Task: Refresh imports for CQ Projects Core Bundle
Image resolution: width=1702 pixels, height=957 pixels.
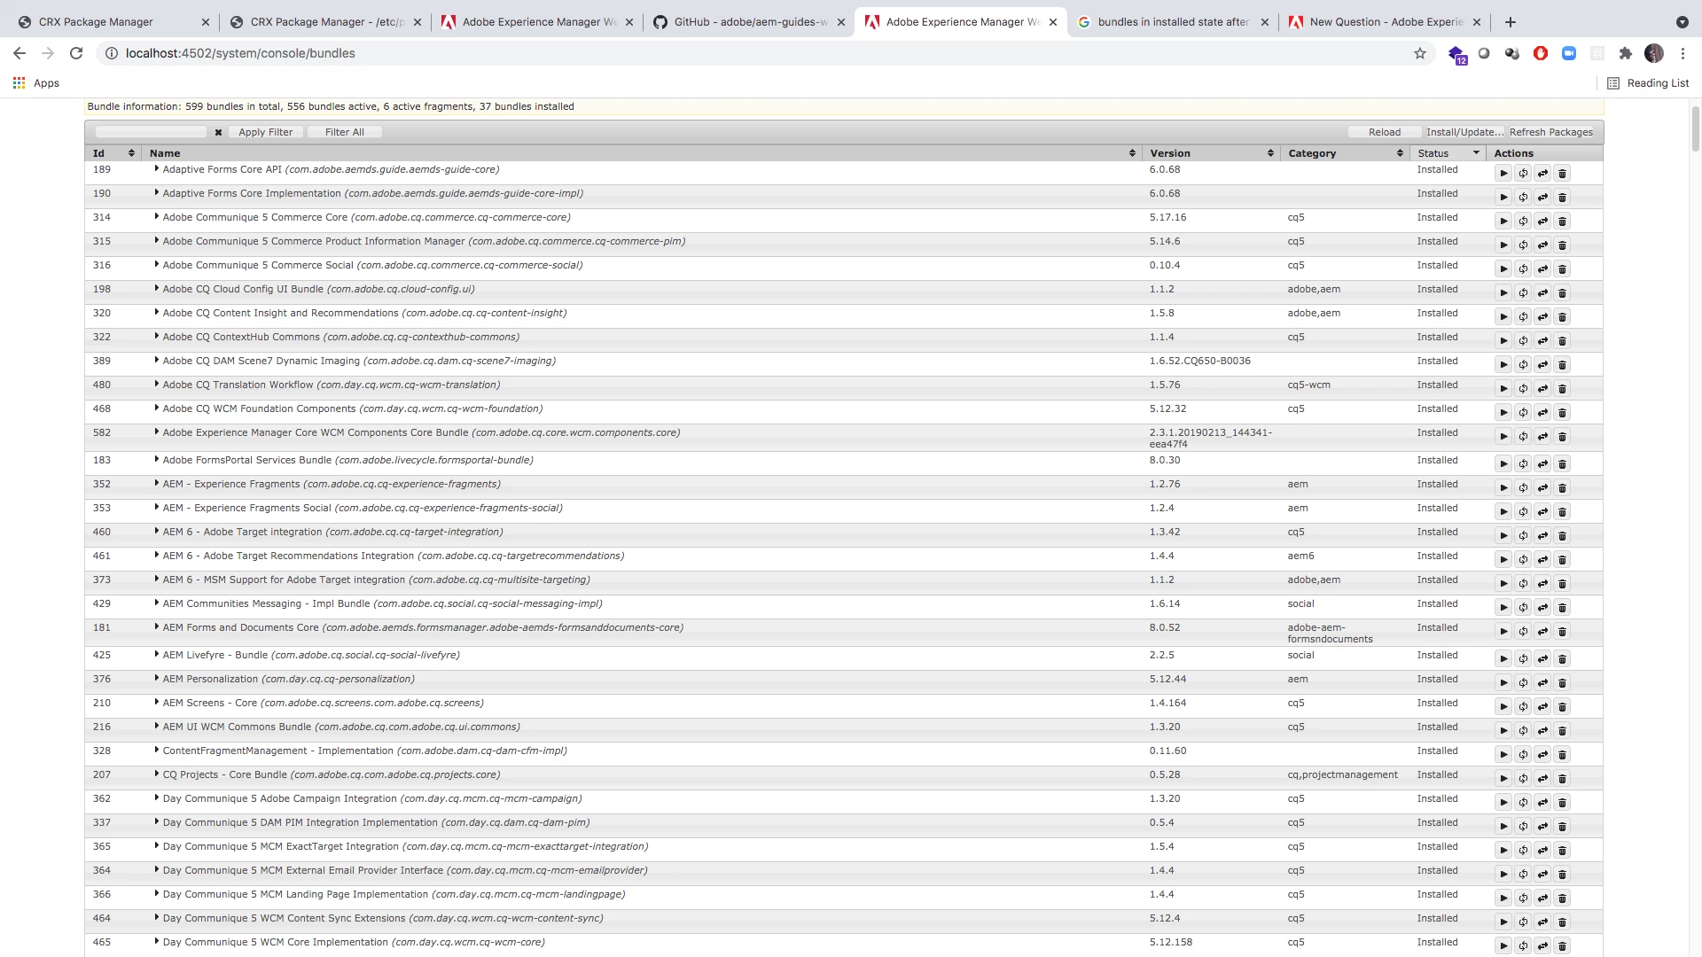Action: (1523, 779)
